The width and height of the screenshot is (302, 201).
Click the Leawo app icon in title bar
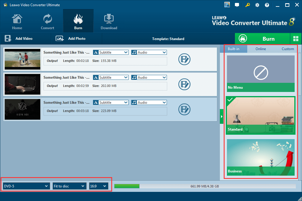click(5, 5)
